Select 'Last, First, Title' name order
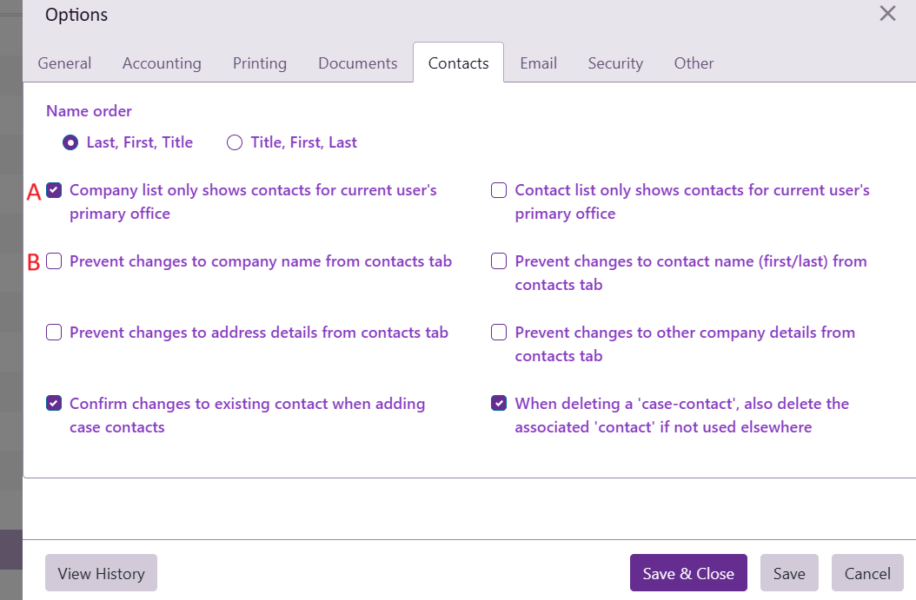Screen dimensions: 916x600 pos(71,142)
